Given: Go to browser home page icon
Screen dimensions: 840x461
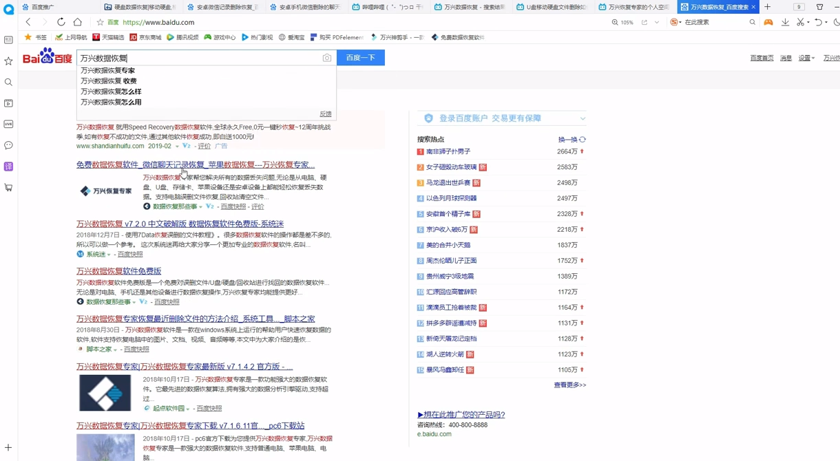Looking at the screenshot, I should (x=78, y=22).
